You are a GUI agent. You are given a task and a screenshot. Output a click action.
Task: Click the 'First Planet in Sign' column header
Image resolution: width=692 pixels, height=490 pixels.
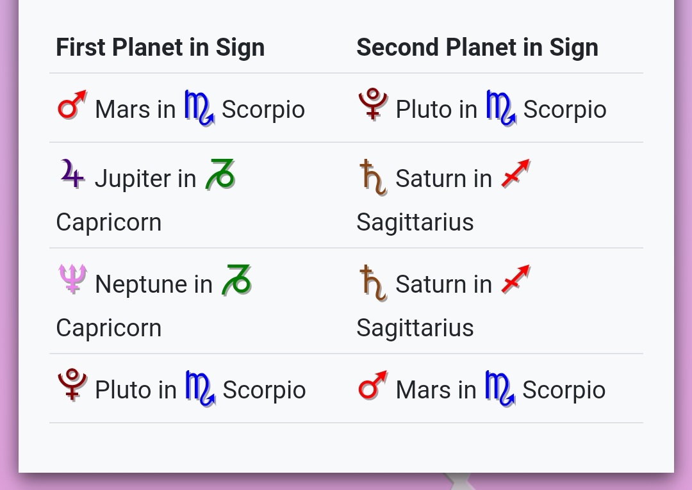160,47
